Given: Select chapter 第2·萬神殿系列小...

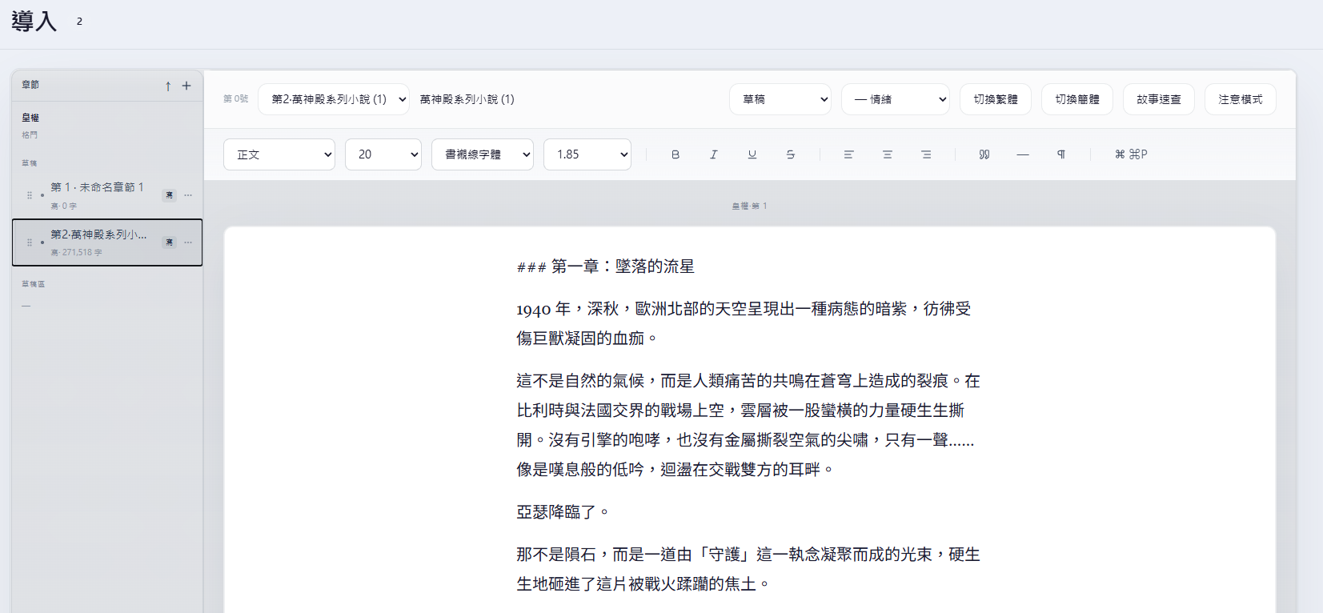Looking at the screenshot, I should pos(107,242).
